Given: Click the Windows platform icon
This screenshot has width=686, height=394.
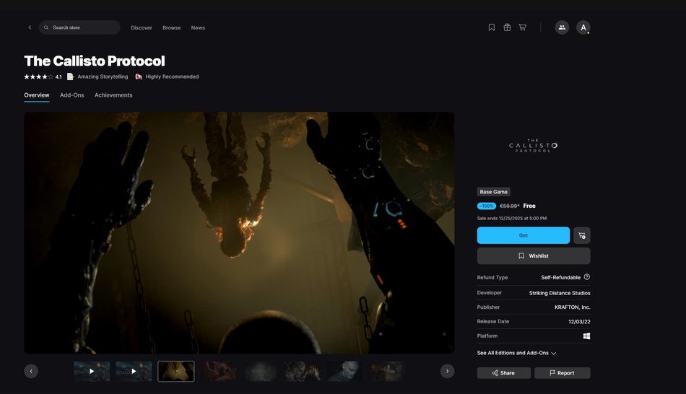Looking at the screenshot, I should [x=586, y=336].
